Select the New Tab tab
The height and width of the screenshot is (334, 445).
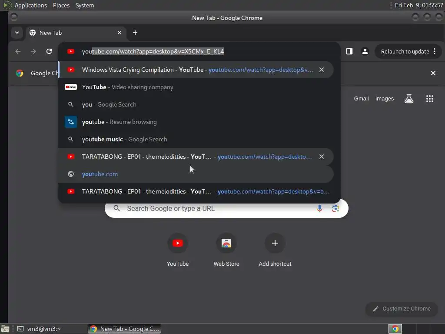(x=76, y=33)
